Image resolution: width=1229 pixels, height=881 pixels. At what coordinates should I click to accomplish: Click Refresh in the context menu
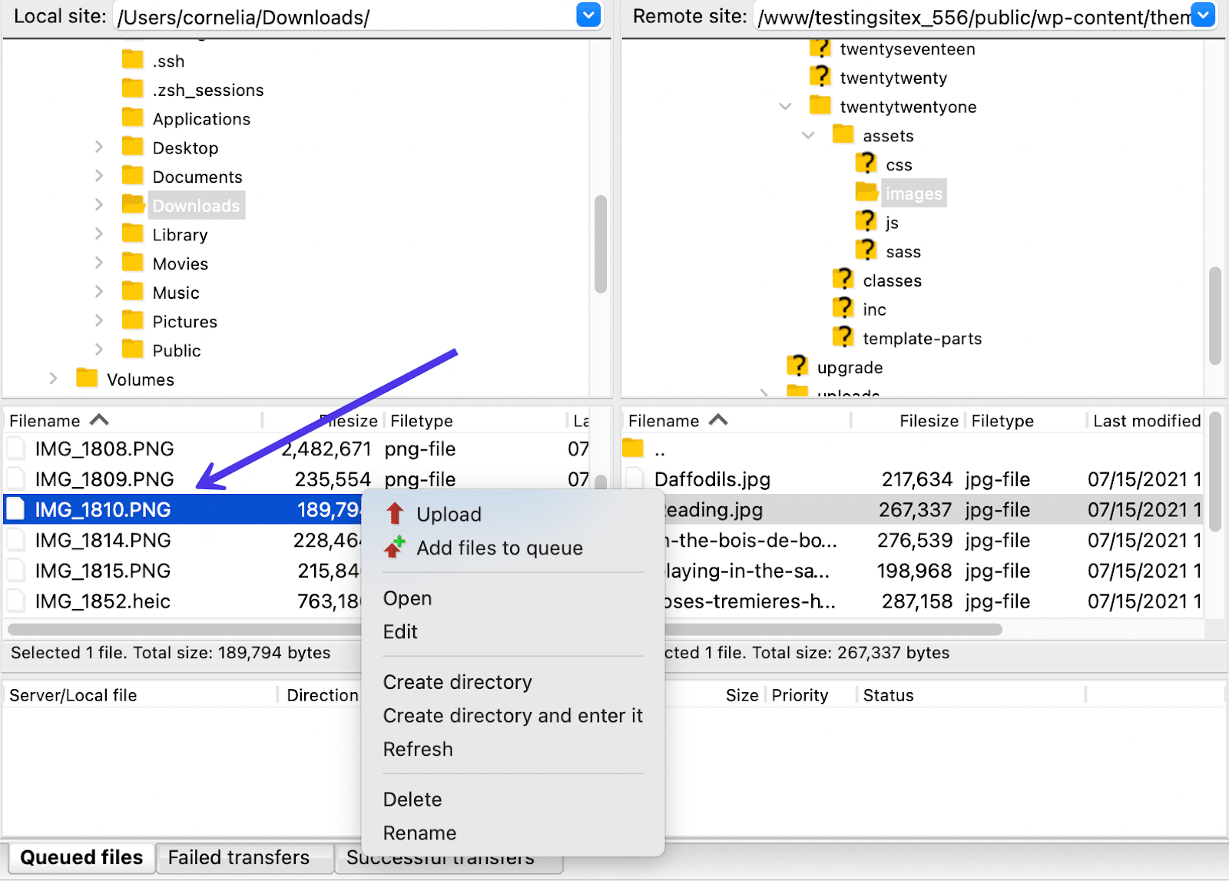[x=418, y=749]
